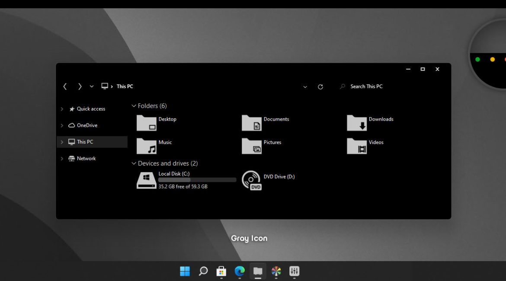
Task: Expand the Quick access tree node
Action: 62,109
